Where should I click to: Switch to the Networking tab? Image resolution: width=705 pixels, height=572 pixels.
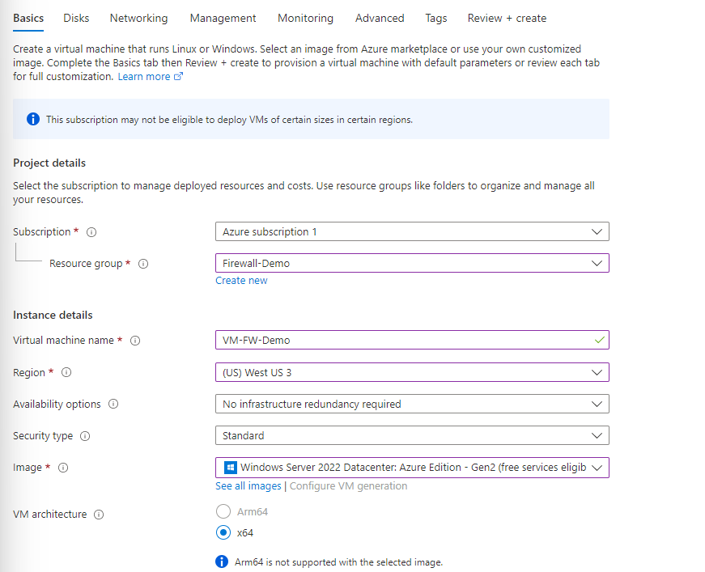[x=138, y=18]
